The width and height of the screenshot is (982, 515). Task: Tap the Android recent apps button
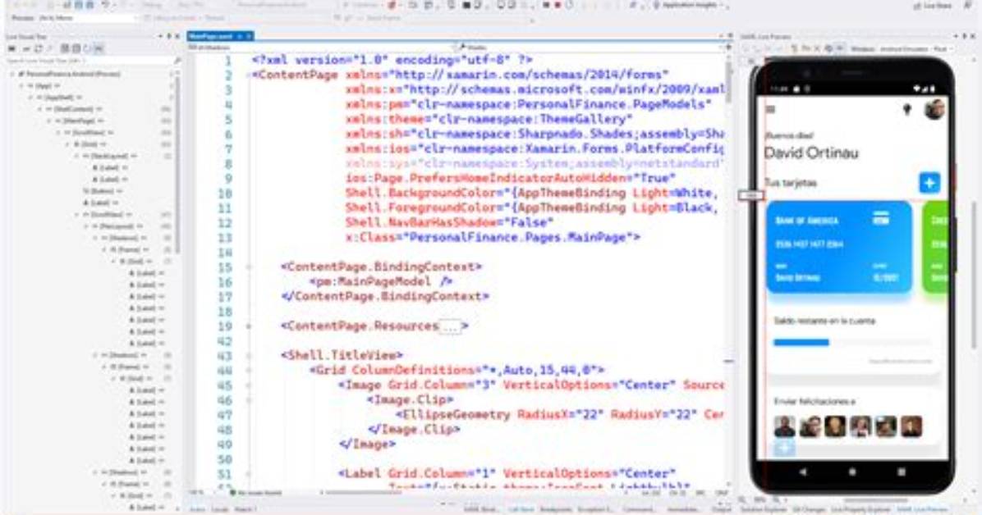coord(902,472)
